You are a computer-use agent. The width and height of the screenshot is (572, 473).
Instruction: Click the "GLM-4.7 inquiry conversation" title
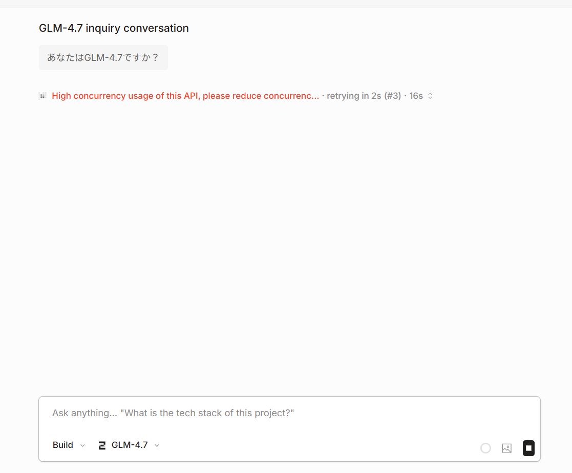coord(114,28)
